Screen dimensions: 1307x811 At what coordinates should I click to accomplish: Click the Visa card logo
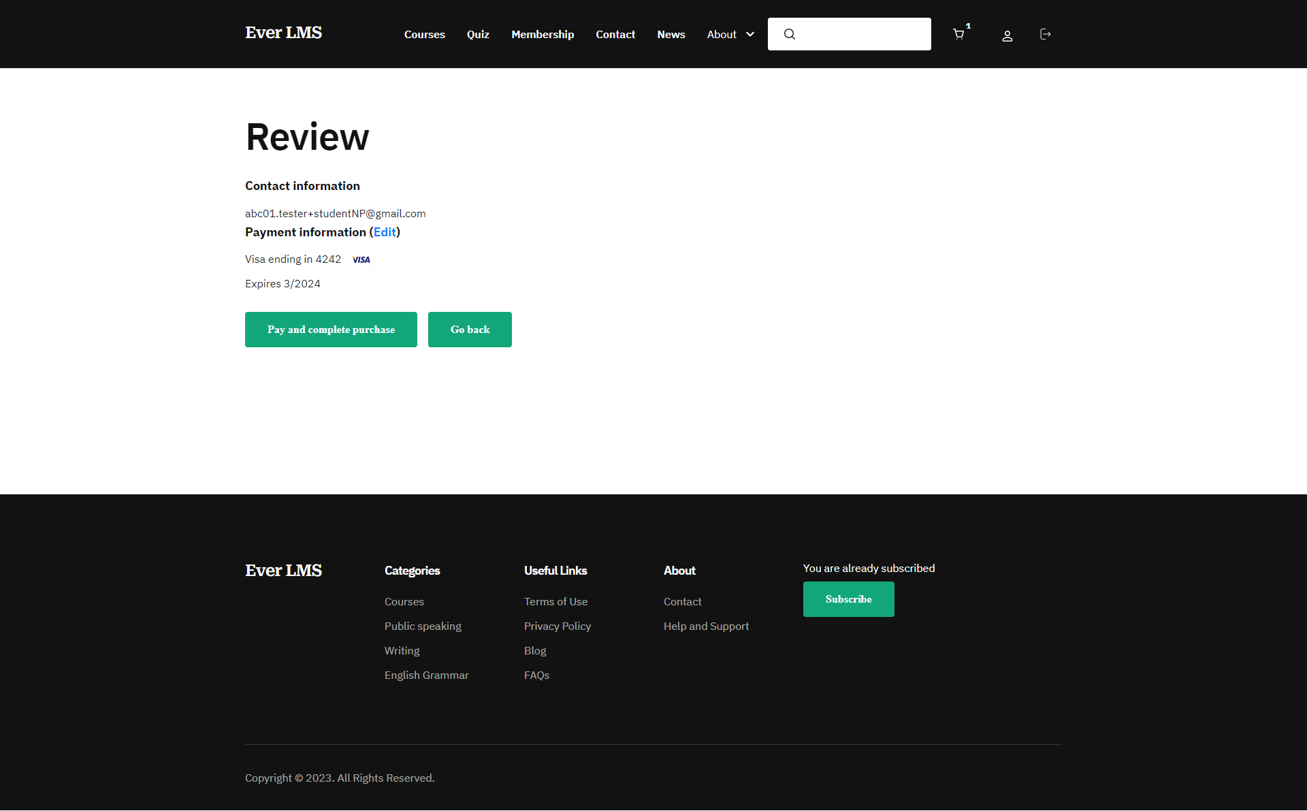click(x=361, y=259)
